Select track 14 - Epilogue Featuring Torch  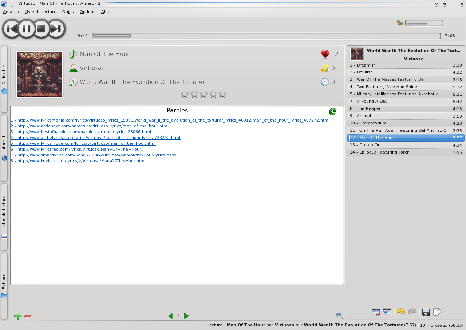[x=406, y=152]
